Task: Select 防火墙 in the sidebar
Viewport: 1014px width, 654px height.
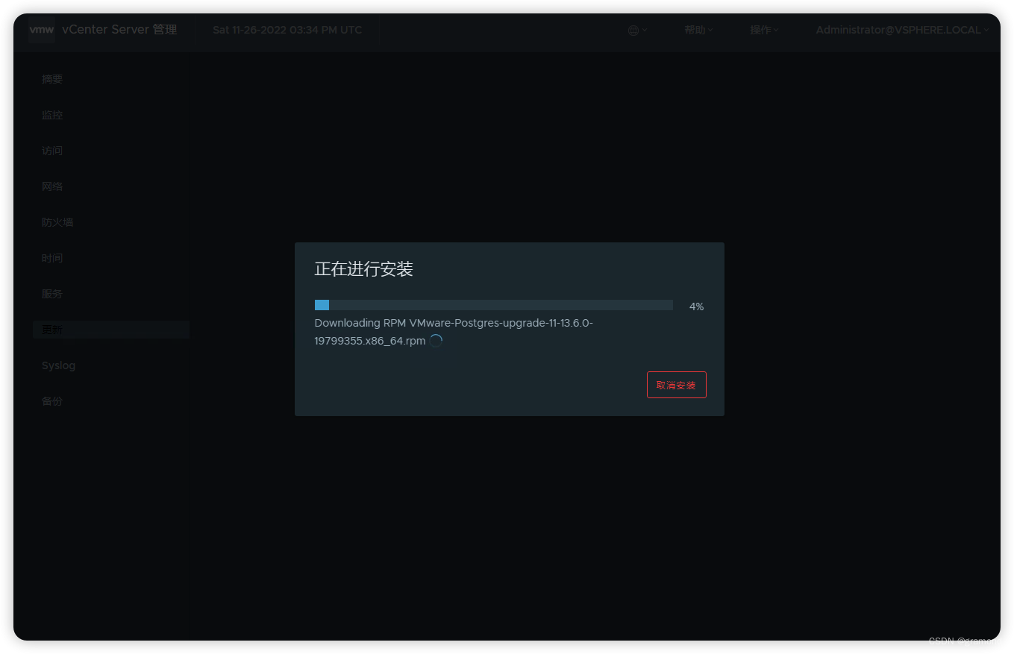Action: tap(57, 222)
